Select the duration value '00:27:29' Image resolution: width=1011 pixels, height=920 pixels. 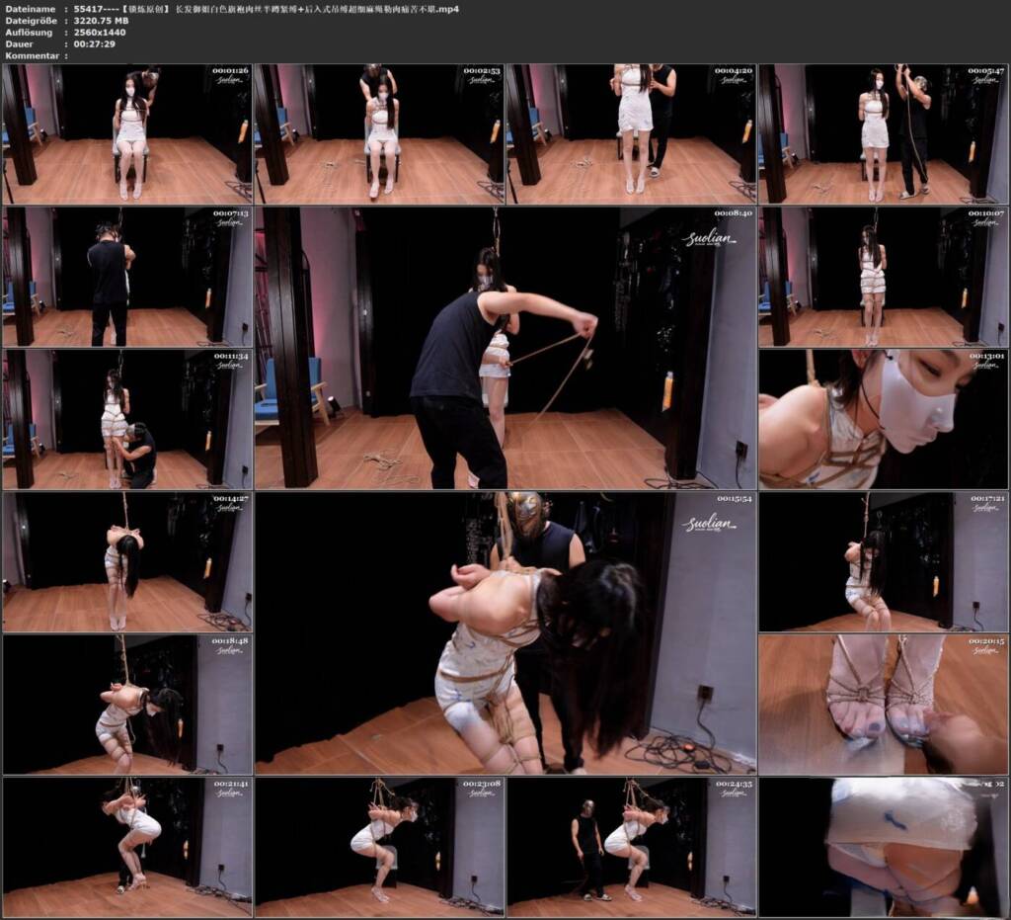[94, 43]
